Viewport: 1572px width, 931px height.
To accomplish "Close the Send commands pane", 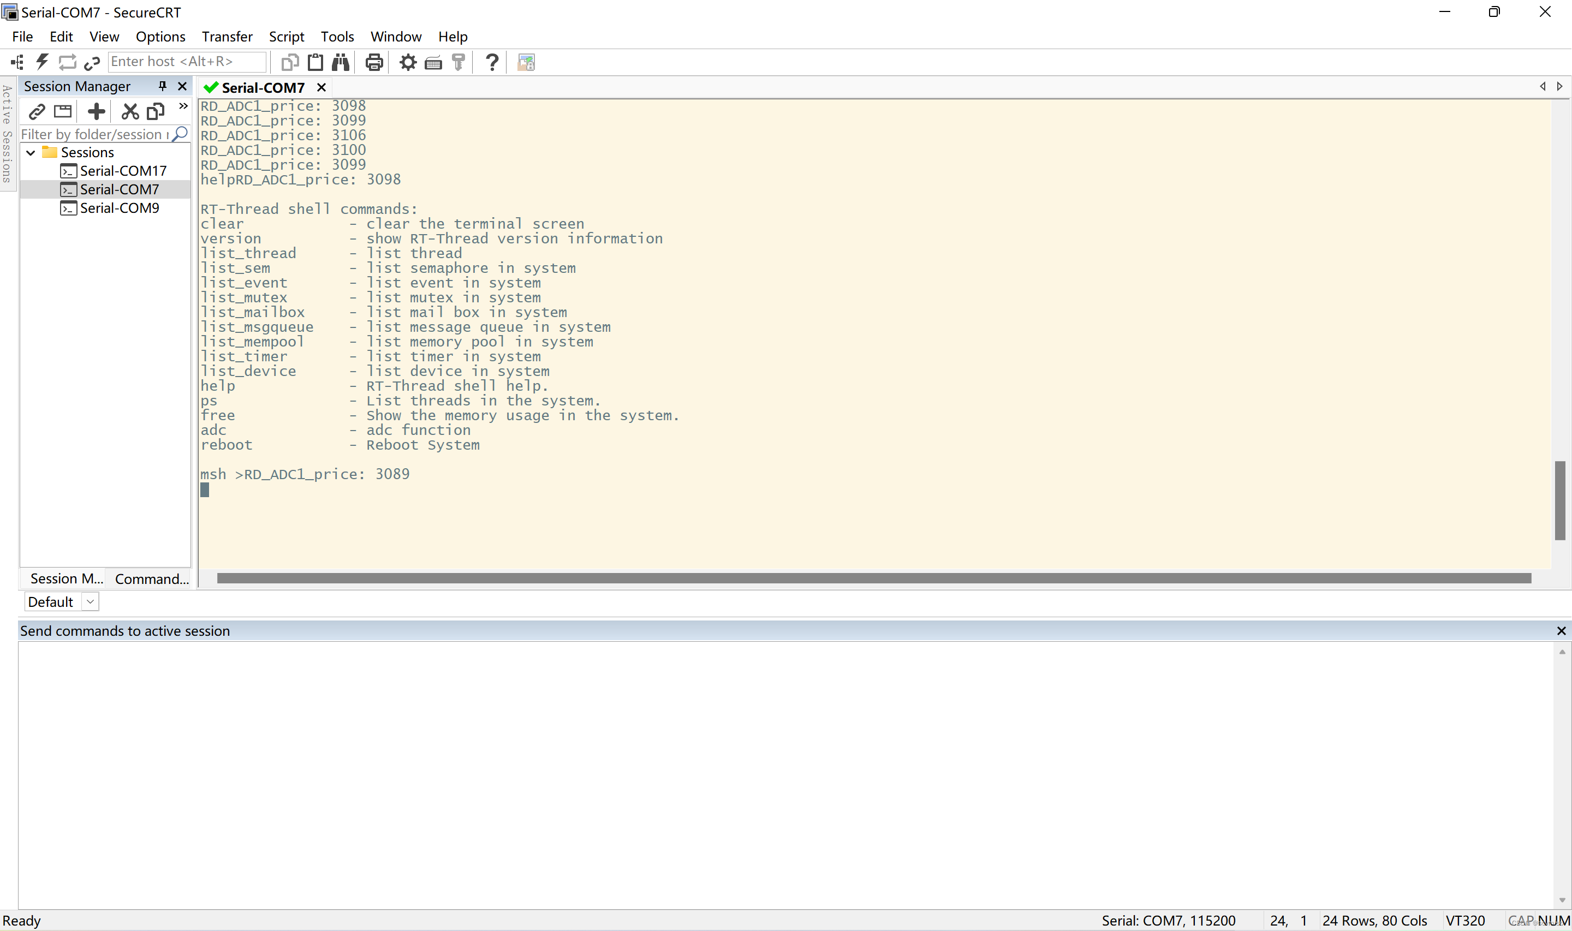I will 1561,630.
